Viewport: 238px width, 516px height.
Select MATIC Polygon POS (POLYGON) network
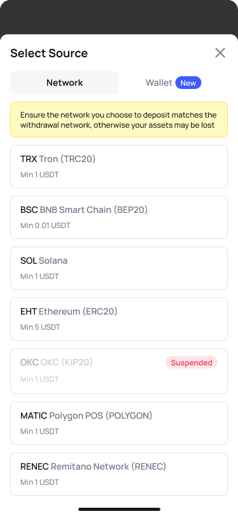point(119,423)
